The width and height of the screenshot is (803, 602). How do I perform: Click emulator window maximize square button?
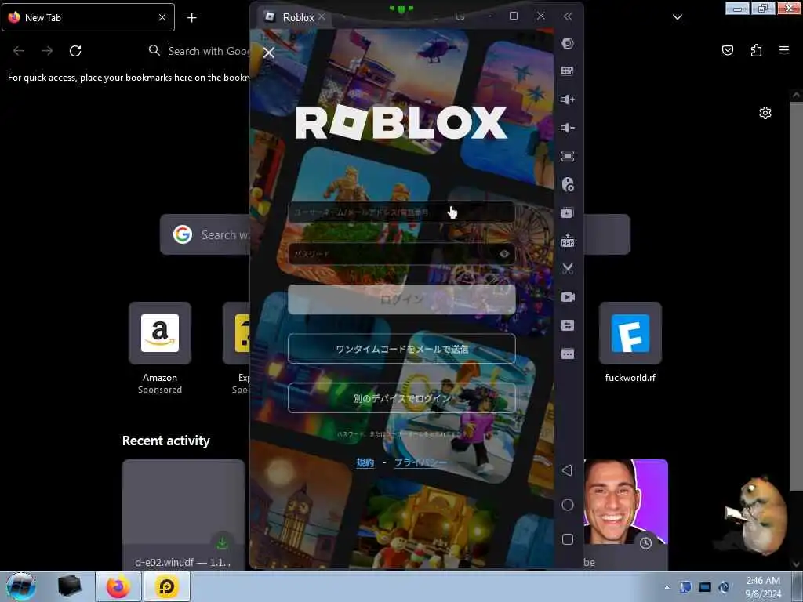coord(514,16)
